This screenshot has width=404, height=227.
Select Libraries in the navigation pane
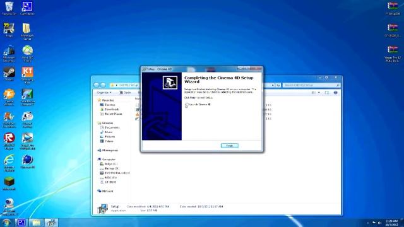pos(105,123)
